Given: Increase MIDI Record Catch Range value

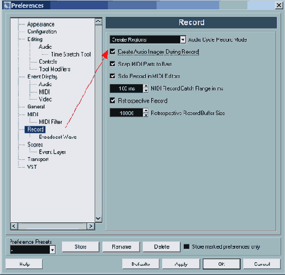Looking at the screenshot, I should [146, 86].
